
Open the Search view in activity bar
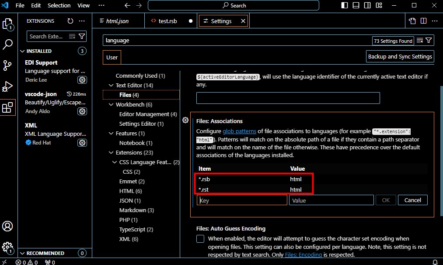(x=7, y=45)
